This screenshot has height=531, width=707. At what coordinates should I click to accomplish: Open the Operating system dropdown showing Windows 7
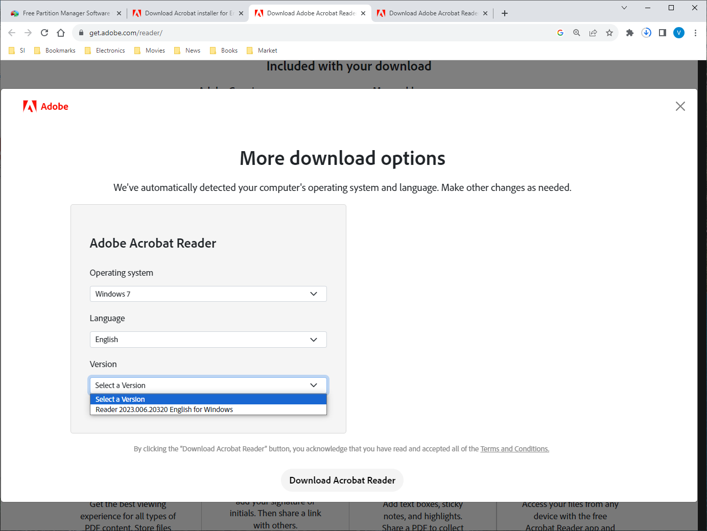pos(208,294)
